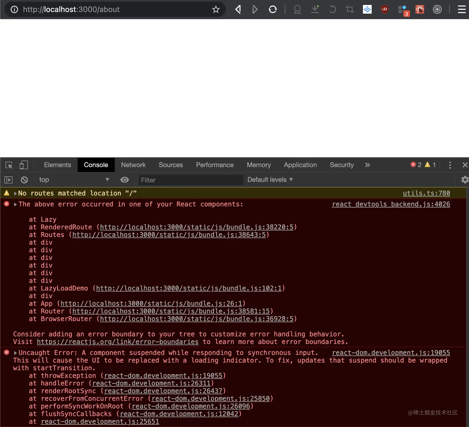
Task: Open the Network tab
Action: click(133, 165)
